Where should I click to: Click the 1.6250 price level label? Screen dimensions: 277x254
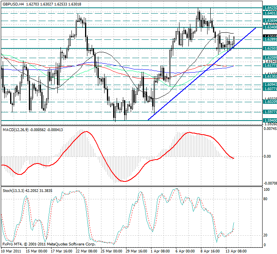270,48
